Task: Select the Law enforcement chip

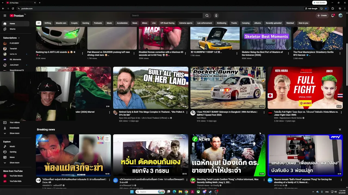Action: pyautogui.click(x=204, y=23)
